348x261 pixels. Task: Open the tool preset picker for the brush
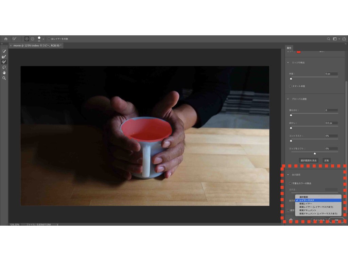pos(15,39)
